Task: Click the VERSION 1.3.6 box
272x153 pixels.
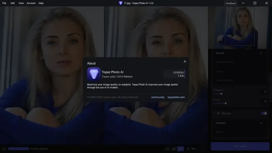Action: (x=174, y=74)
